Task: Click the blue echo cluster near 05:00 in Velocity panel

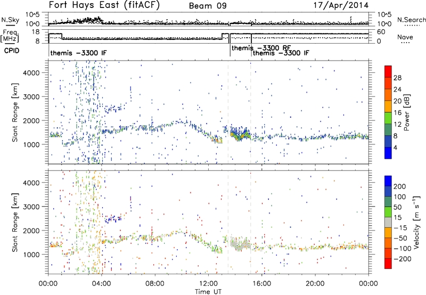Action: click(113, 219)
